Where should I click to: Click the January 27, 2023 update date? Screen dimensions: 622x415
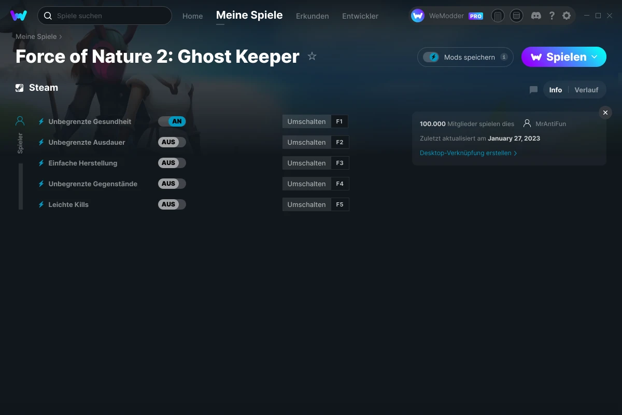(x=514, y=139)
